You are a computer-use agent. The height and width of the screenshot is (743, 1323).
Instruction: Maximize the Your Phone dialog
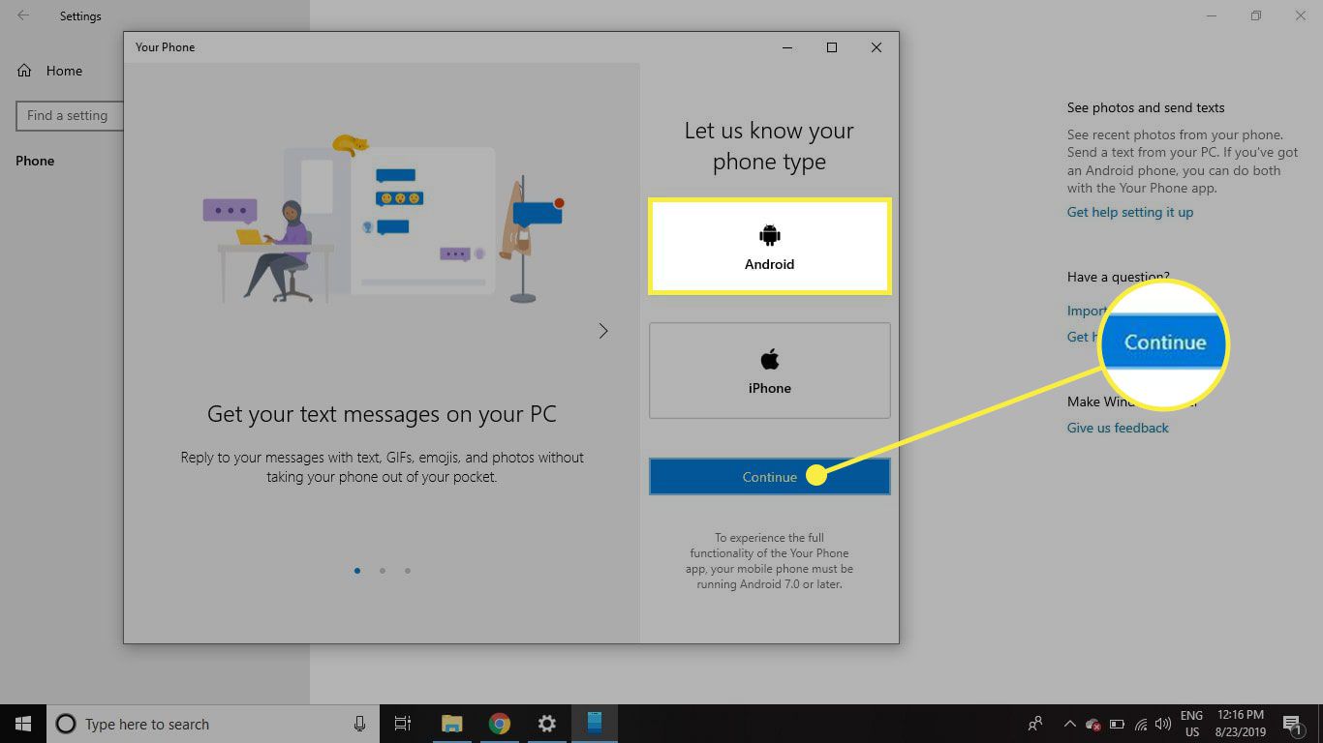832,47
